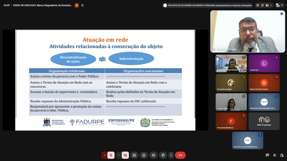Image resolution: width=287 pixels, height=161 pixels.
Task: Unmute the microphone button
Action: tap(111, 155)
